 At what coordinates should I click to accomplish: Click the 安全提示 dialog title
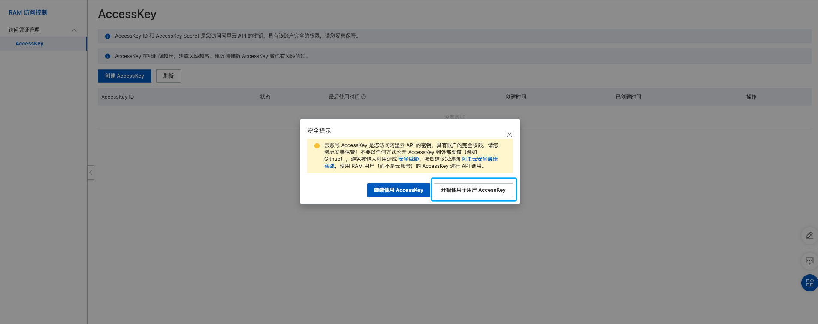(x=319, y=131)
